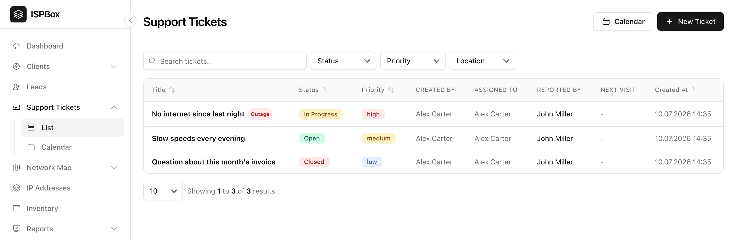The height and width of the screenshot is (240, 736).
Task: Click the Inventory box icon
Action: pos(16,208)
